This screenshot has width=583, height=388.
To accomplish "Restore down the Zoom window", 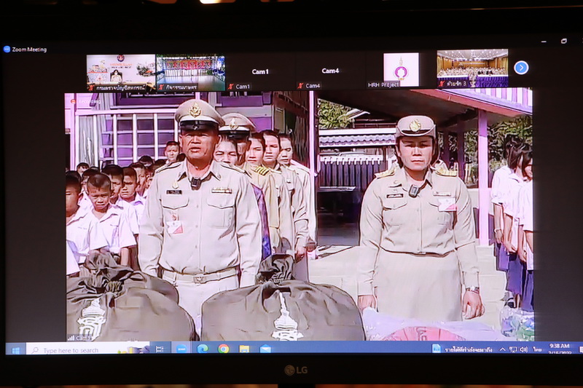I will [564, 41].
